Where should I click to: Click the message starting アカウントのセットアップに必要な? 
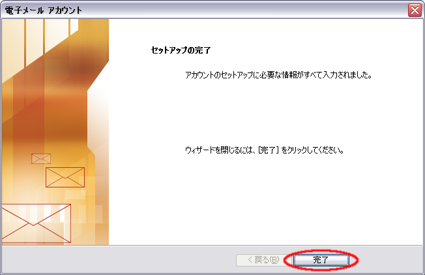pyautogui.click(x=248, y=75)
